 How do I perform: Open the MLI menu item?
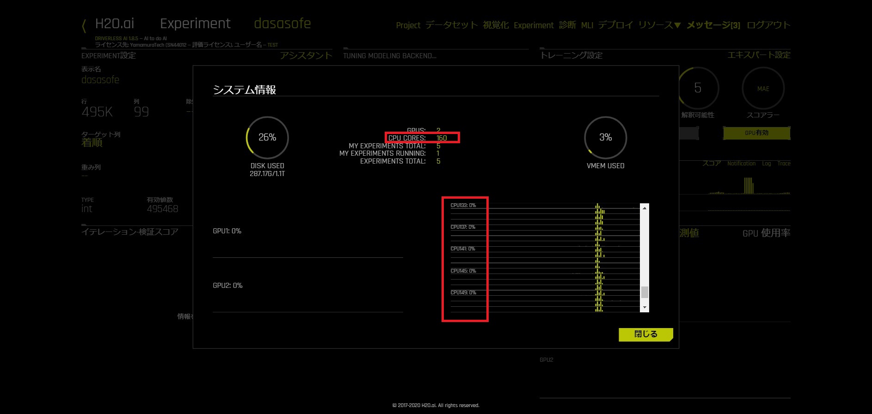587,25
